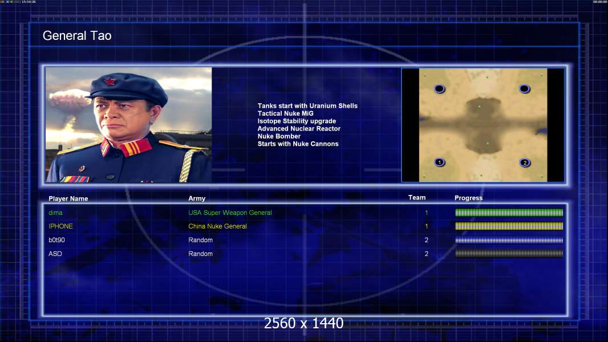Click the 'Army' column header

197,198
